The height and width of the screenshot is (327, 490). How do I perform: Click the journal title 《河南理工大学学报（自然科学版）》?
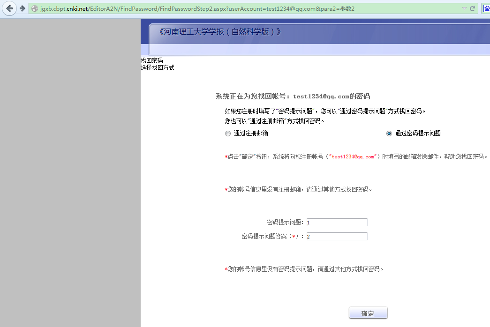click(220, 32)
